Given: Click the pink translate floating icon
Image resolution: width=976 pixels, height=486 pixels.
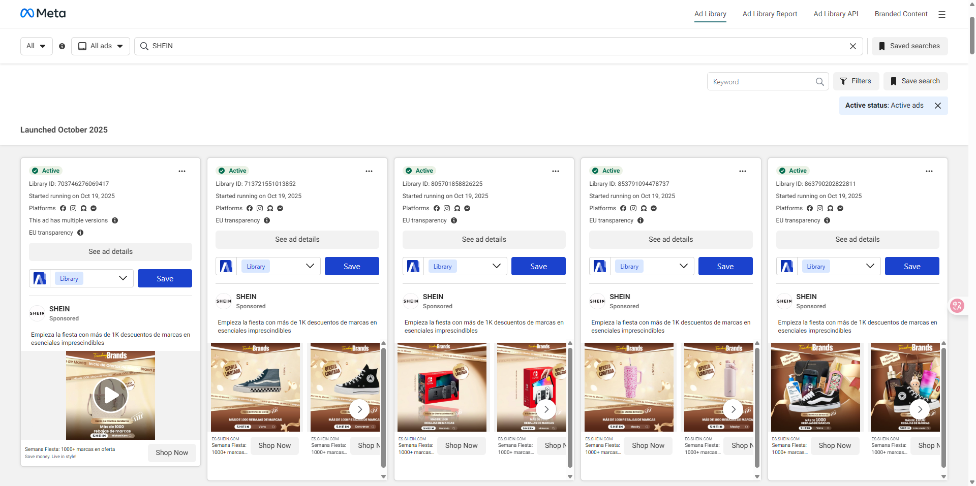Looking at the screenshot, I should coord(957,305).
